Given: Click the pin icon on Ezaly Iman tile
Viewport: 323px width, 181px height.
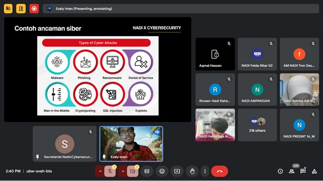Looking at the screenshot, I should point(104,157).
